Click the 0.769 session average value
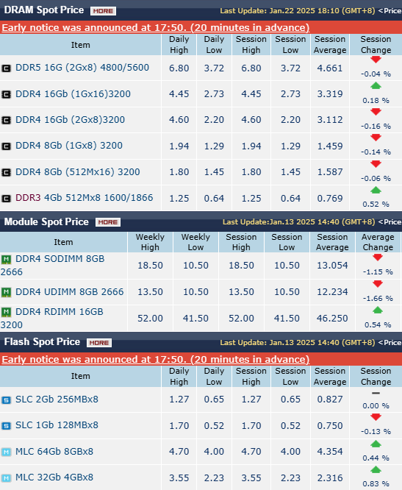The width and height of the screenshot is (402, 490). (x=330, y=199)
